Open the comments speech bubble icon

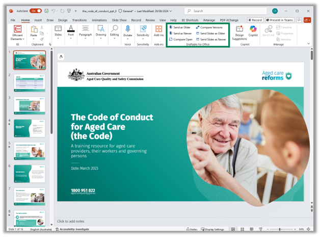[x=299, y=20]
